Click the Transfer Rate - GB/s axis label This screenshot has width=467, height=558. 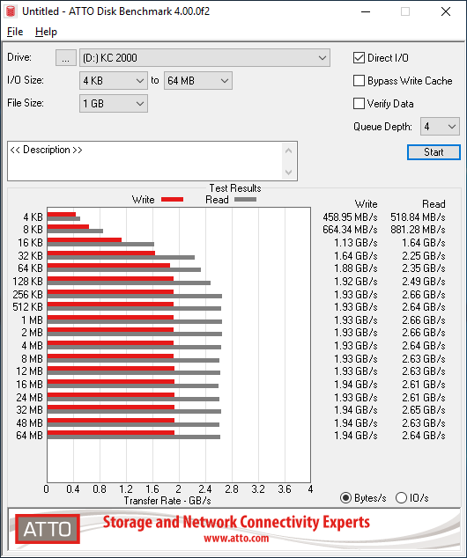(x=167, y=501)
